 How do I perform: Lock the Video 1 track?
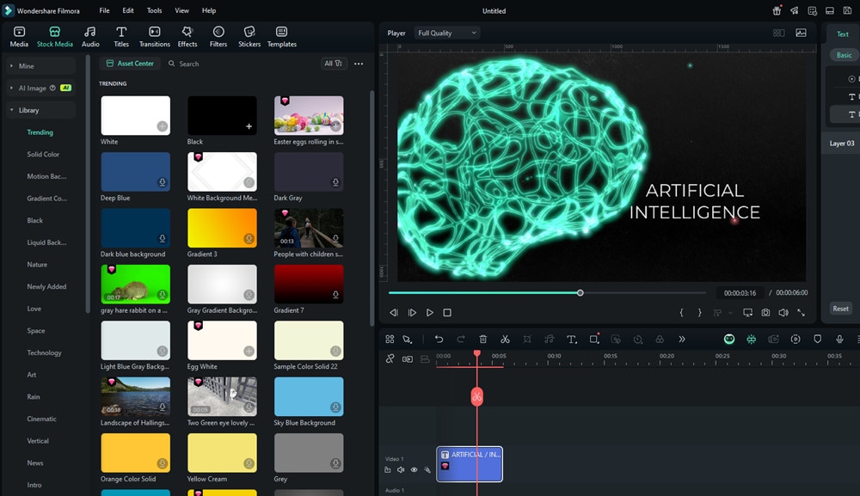388,470
